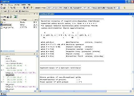Click the Shortcuts label in shortcuts bar
Screen dimensions: 134x96
[x=4, y=11]
